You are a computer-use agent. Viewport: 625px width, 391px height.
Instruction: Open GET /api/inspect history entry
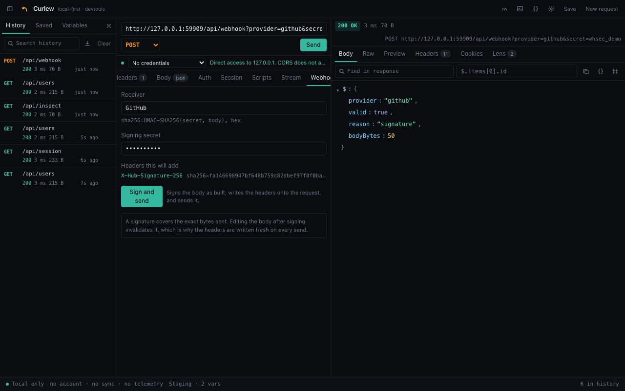pyautogui.click(x=58, y=110)
